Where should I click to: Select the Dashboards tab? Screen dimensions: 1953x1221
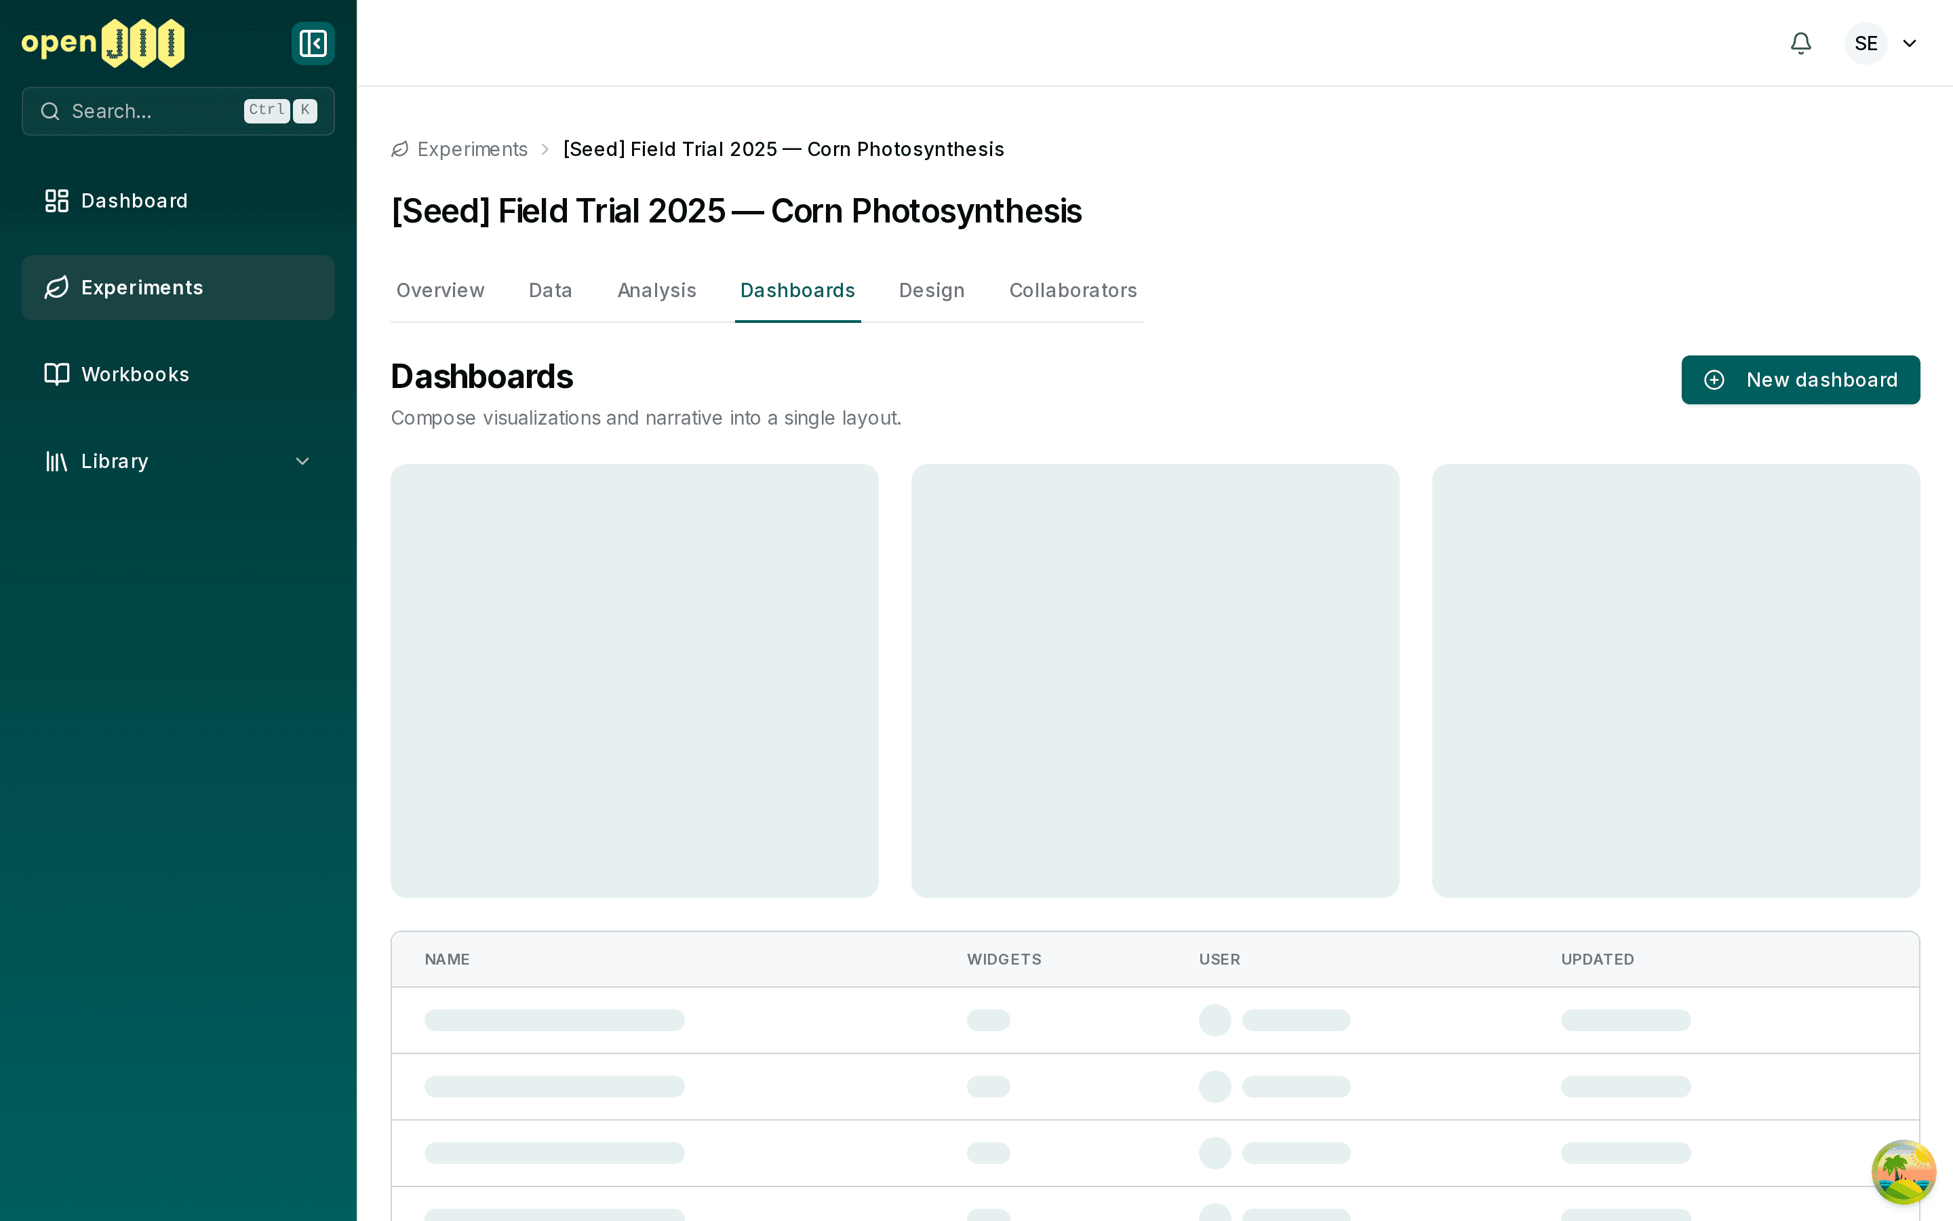(x=797, y=291)
